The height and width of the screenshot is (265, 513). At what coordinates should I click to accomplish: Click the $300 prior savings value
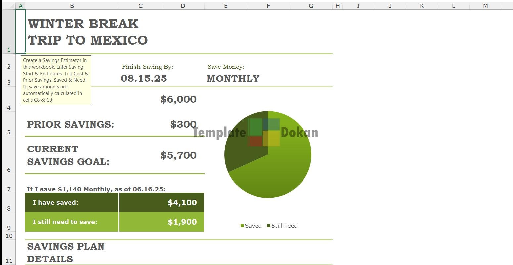[183, 124]
